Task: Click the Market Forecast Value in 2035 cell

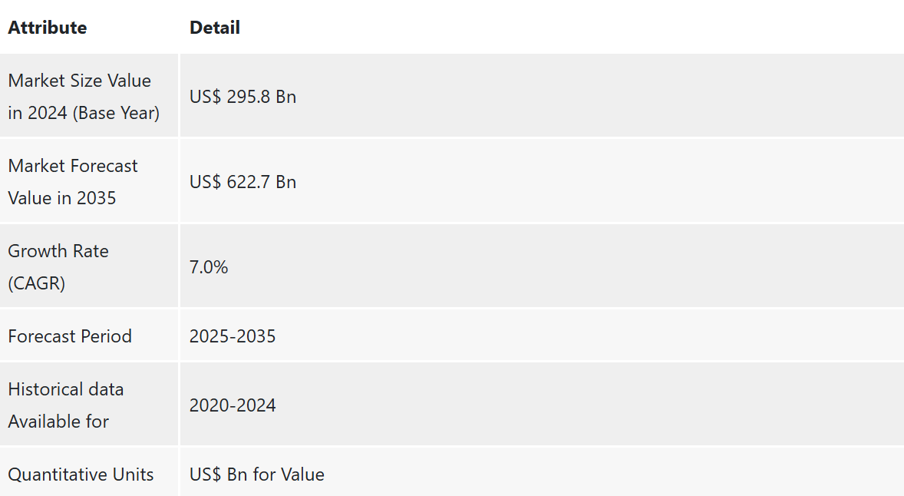Action: coord(89,182)
